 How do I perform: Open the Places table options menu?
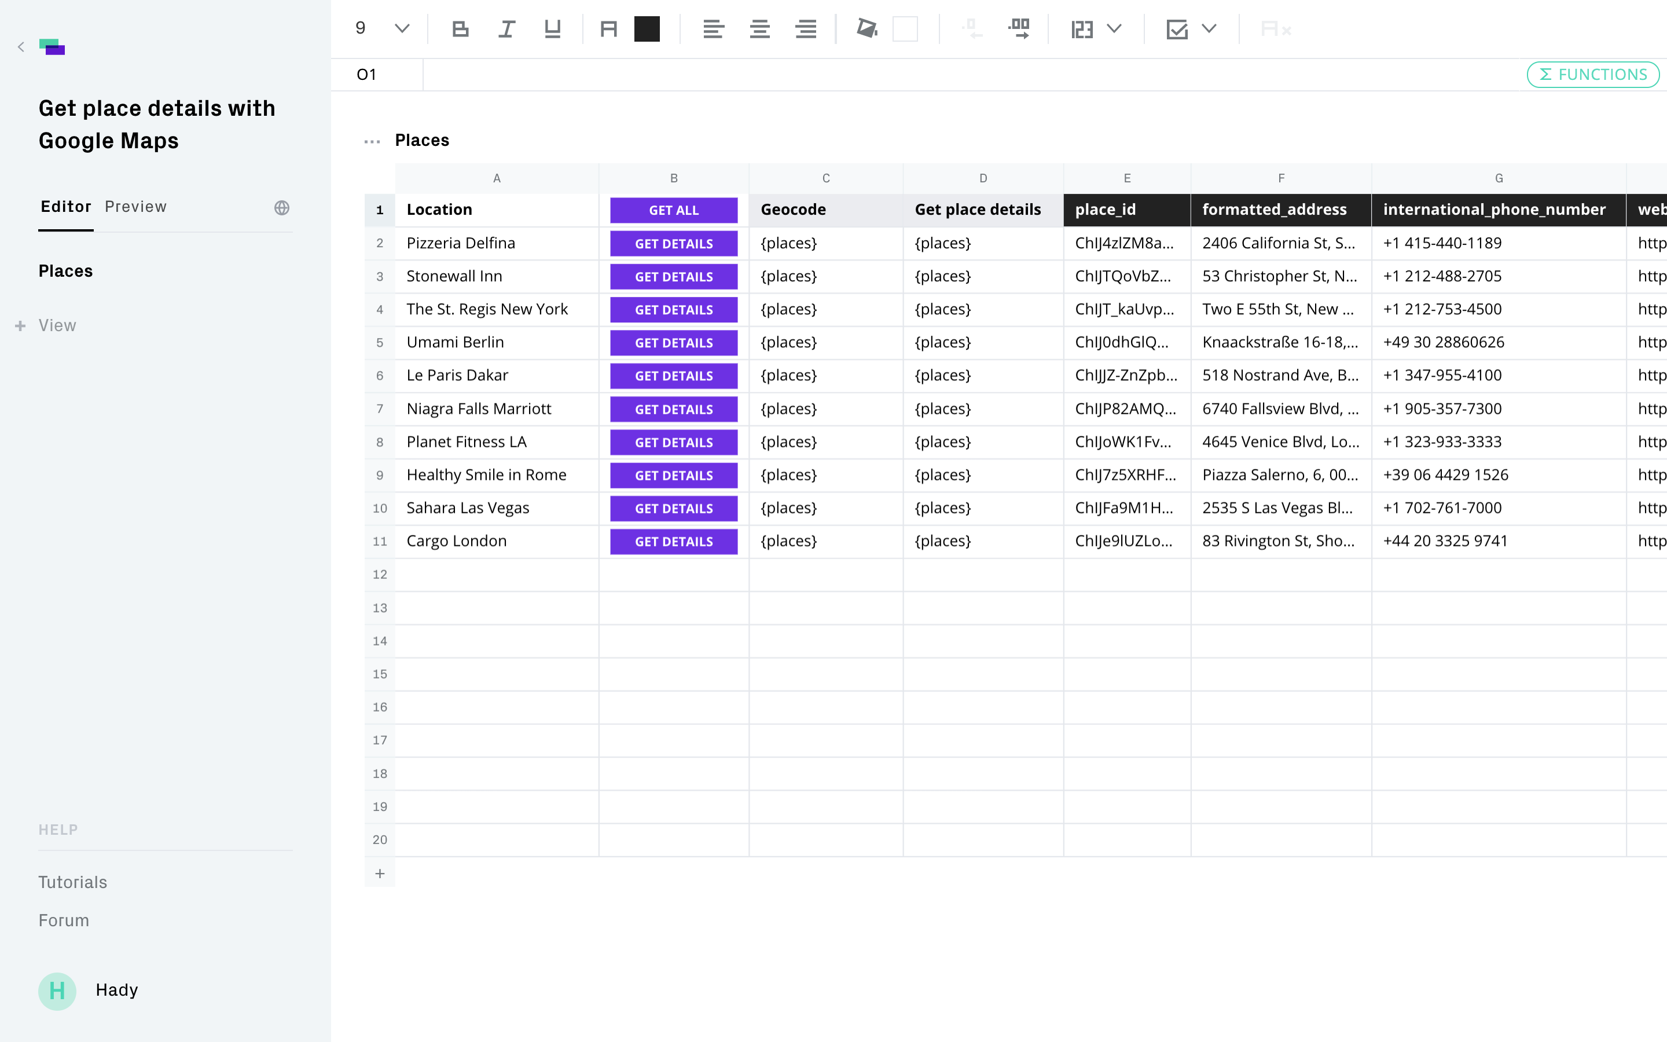(x=372, y=141)
